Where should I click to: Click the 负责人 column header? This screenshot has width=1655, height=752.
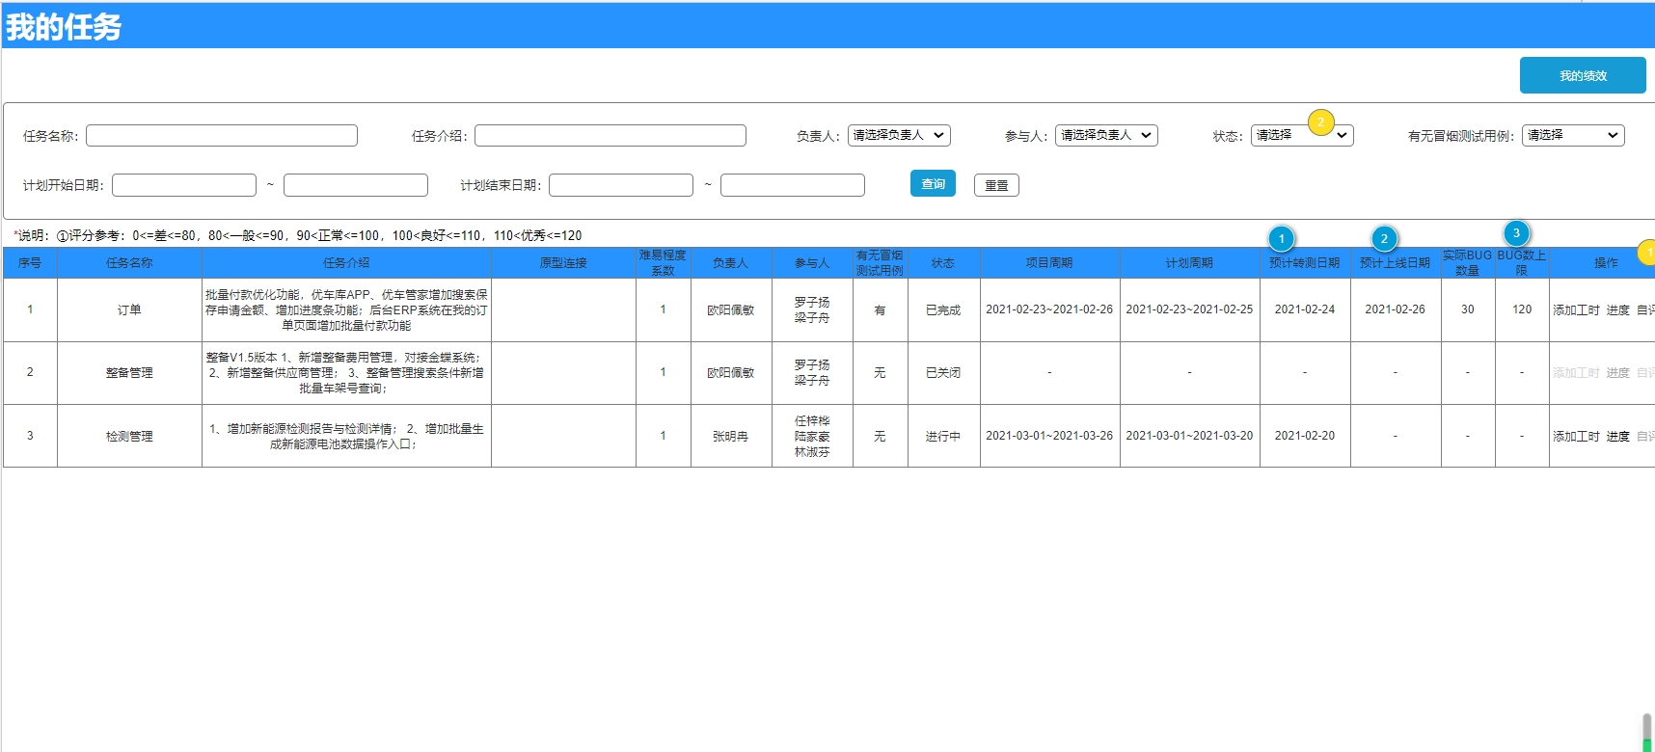tap(731, 262)
